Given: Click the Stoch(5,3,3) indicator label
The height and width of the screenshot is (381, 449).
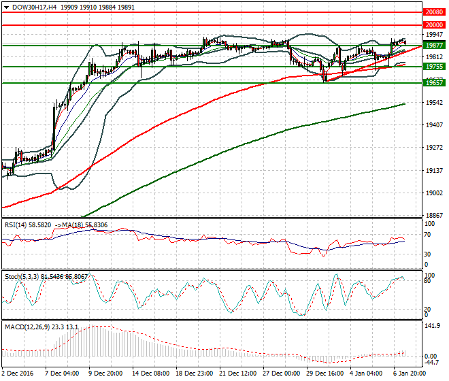Looking at the screenshot, I should click(22, 277).
